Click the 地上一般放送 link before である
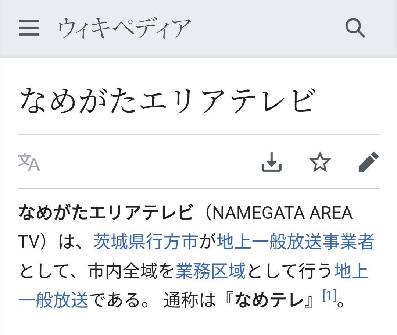The image size is (397, 335). coord(53,301)
